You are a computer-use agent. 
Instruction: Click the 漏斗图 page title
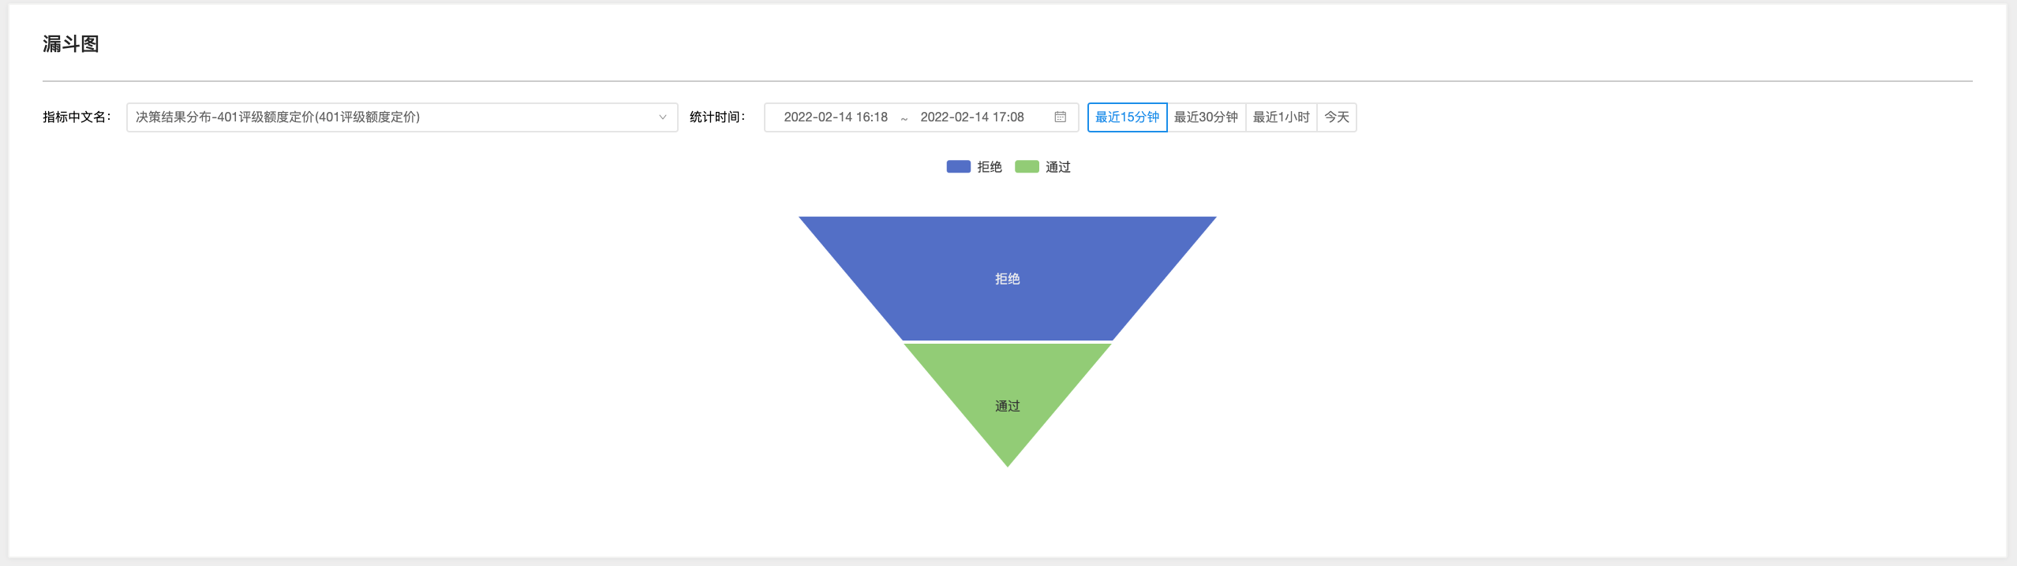[x=71, y=44]
